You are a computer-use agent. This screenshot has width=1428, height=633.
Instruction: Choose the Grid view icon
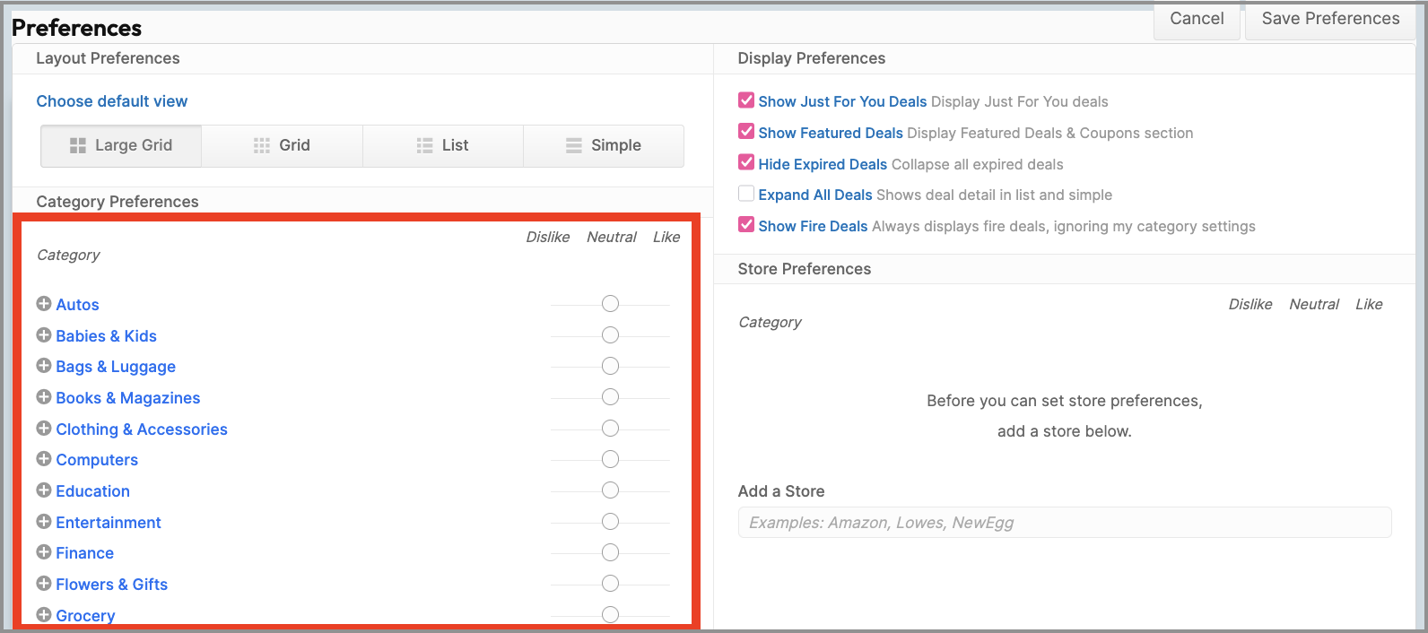click(262, 145)
